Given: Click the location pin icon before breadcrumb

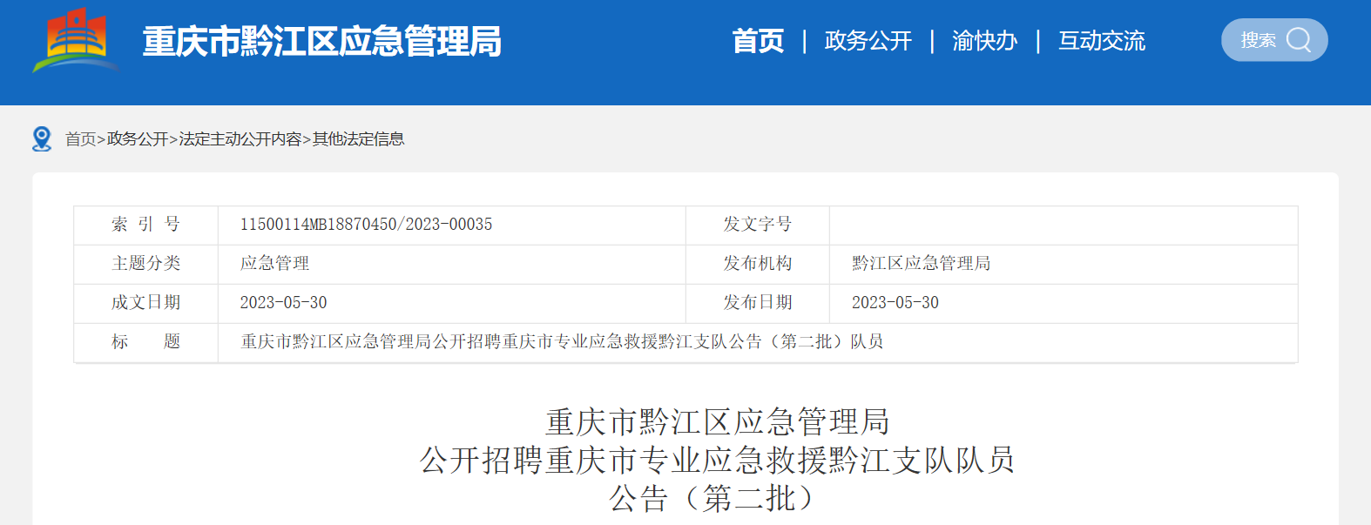Looking at the screenshot, I should tap(42, 138).
